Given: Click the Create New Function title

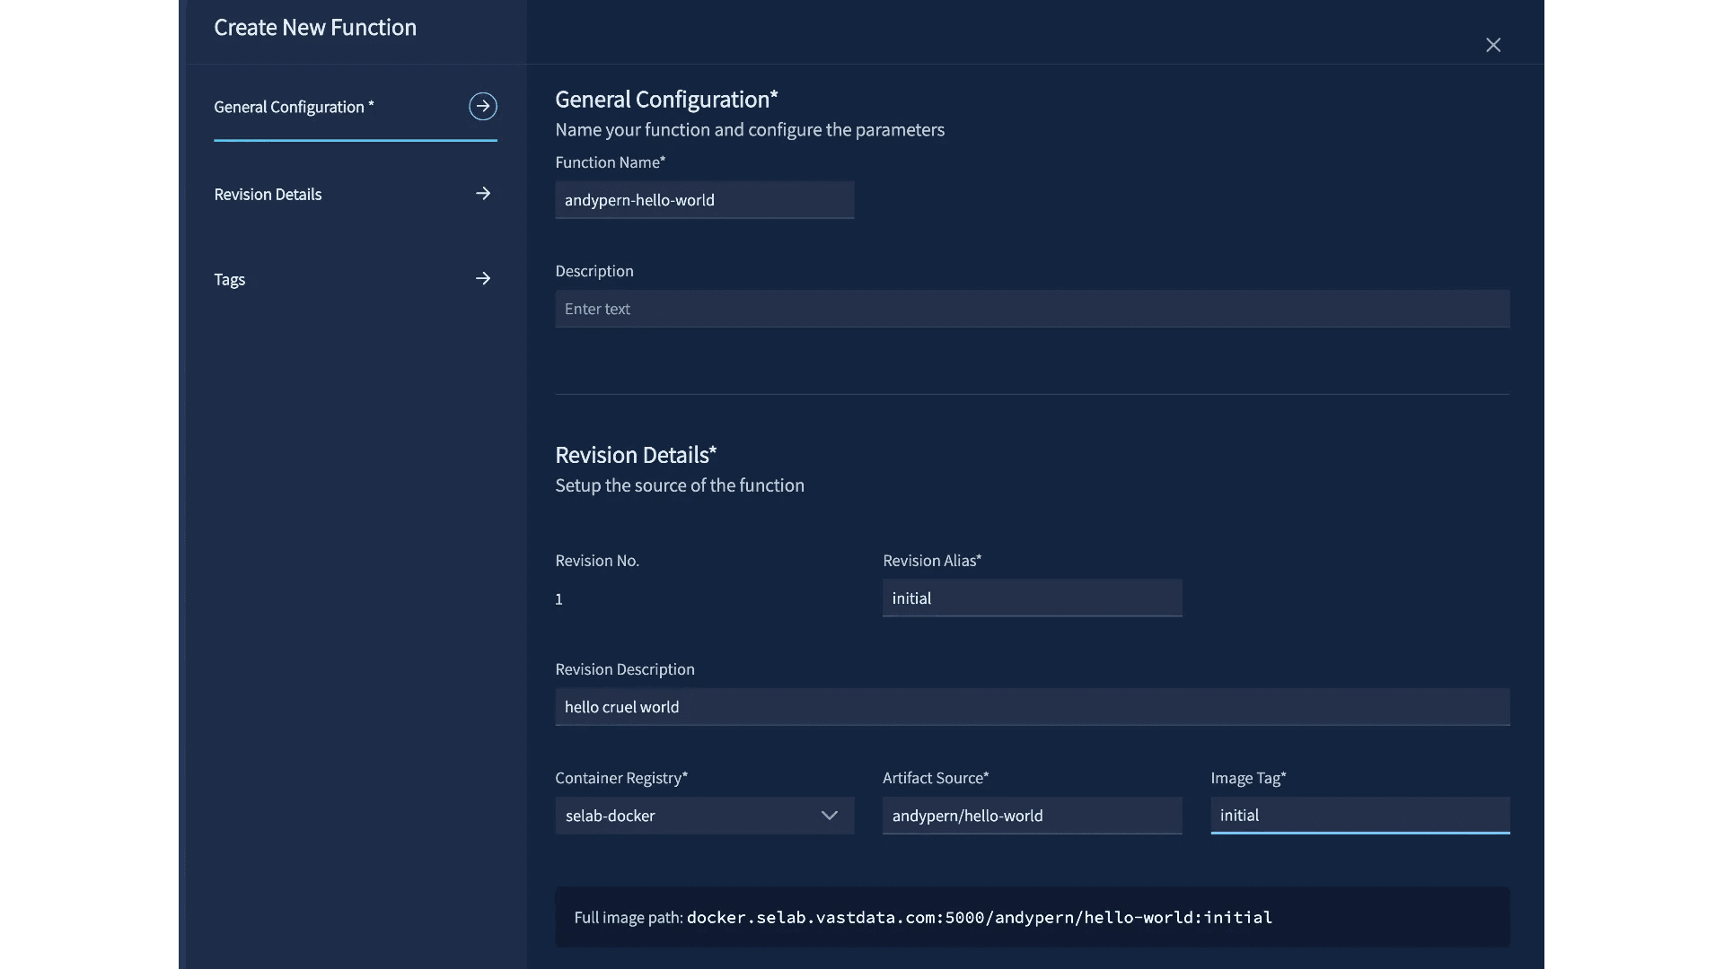Looking at the screenshot, I should click(315, 27).
